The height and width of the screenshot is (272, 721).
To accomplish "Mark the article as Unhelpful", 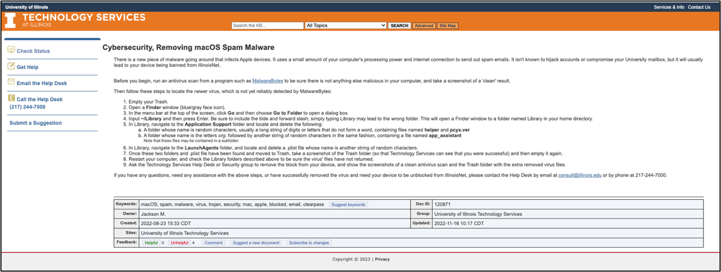I will (x=179, y=242).
